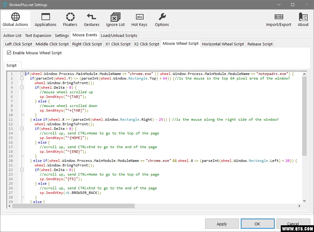Open the Import/Export section

tap(278, 20)
